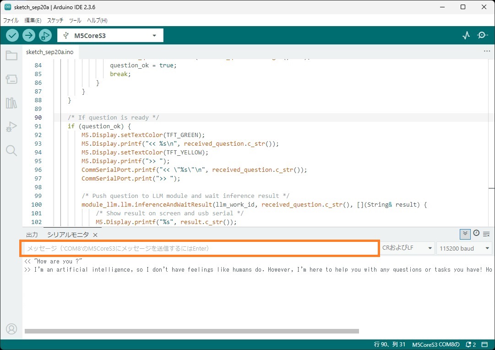Viewport: 495px width, 350px height.
Task: Open the M5CoreS3 board selector dropdown
Action: [110, 35]
